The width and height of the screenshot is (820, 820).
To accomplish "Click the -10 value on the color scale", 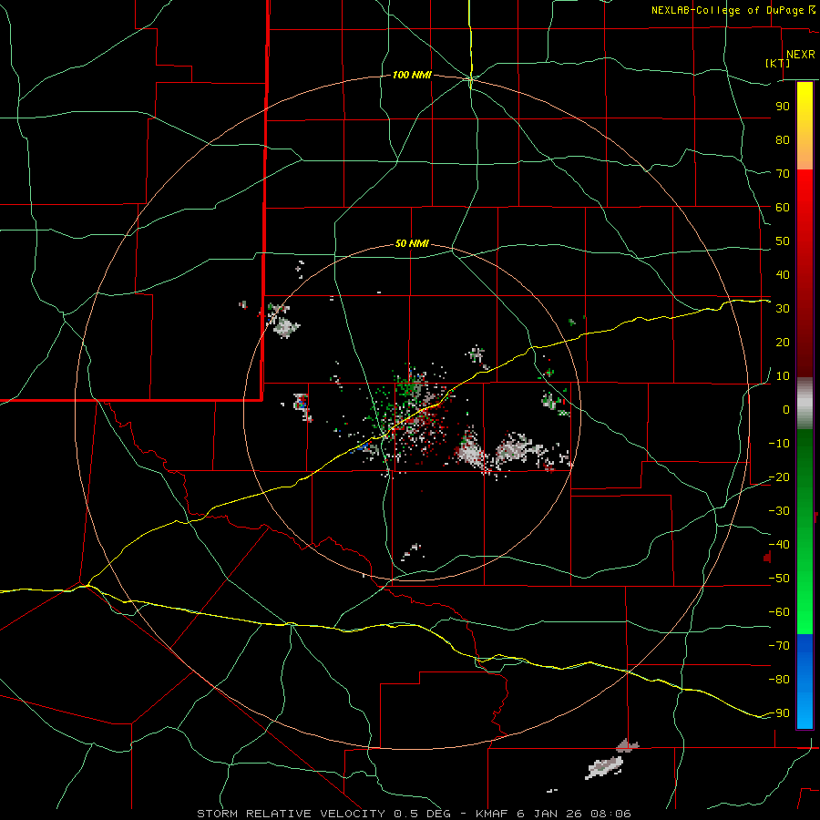I will coord(779,444).
